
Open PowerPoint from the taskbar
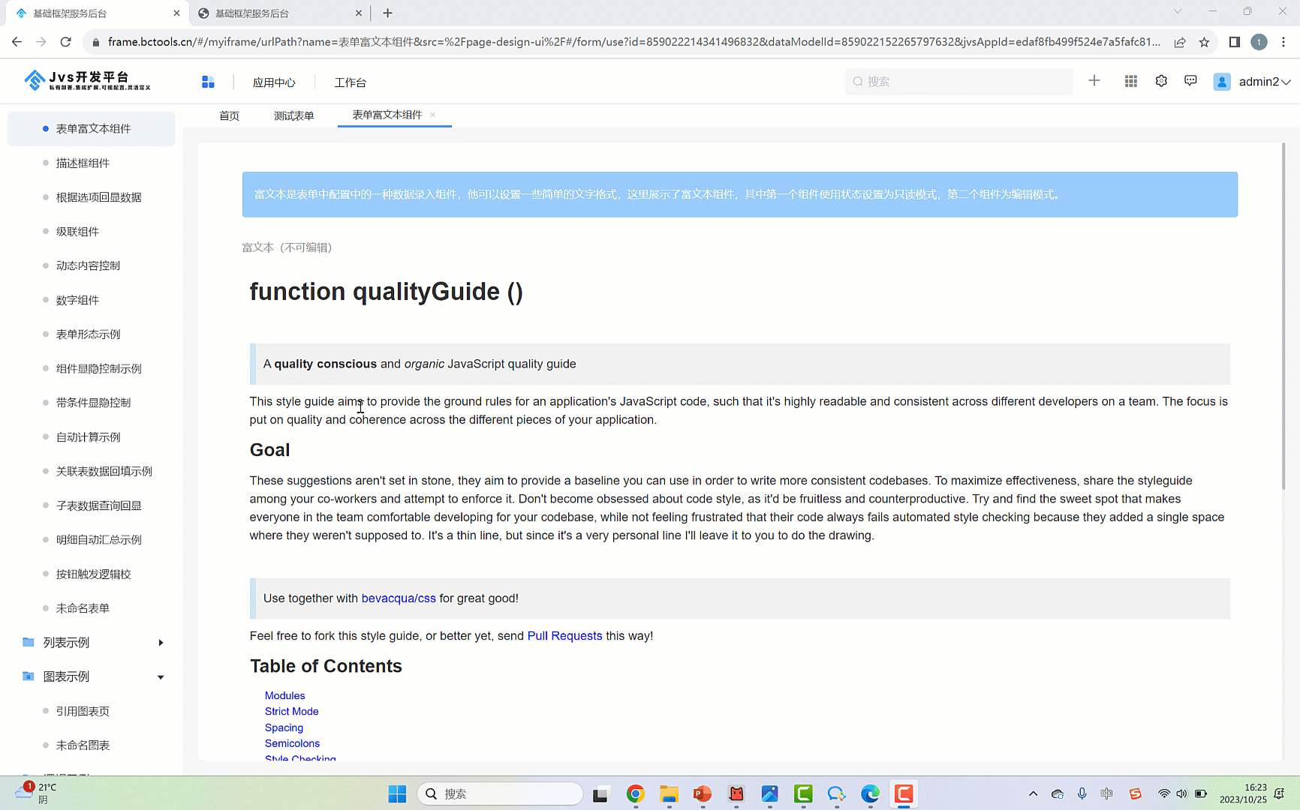[703, 793]
